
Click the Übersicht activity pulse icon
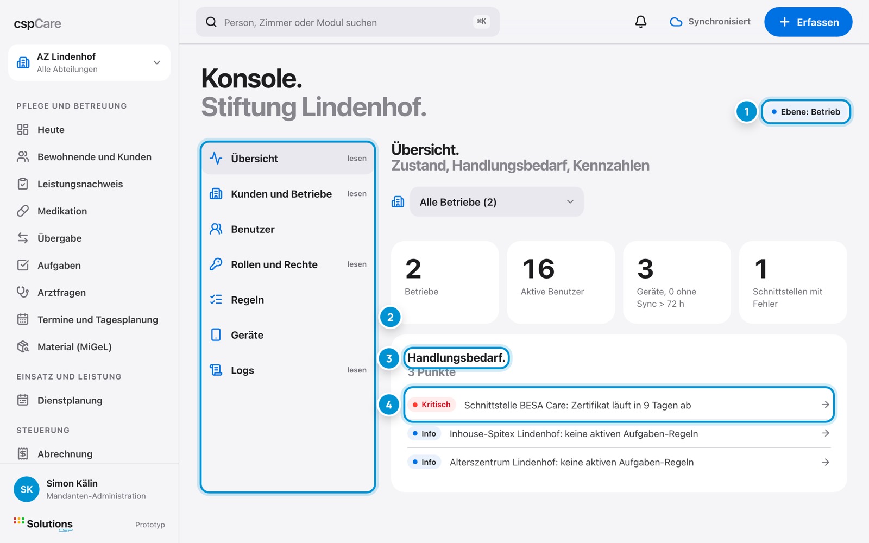click(x=216, y=158)
